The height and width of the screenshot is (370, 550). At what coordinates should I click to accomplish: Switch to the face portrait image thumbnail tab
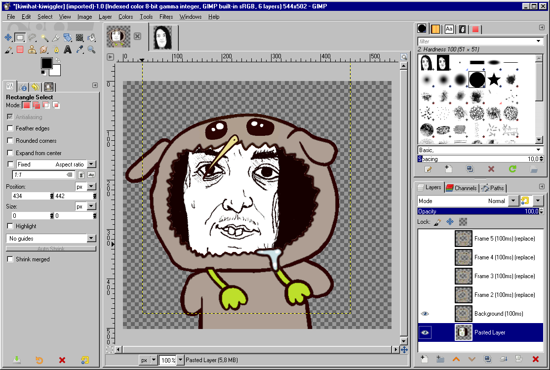click(x=162, y=37)
